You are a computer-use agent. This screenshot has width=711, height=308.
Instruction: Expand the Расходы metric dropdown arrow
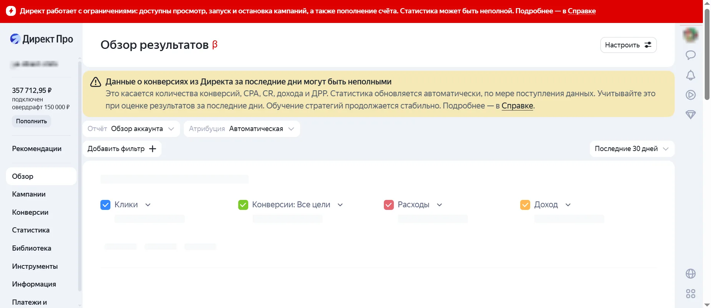[439, 205]
